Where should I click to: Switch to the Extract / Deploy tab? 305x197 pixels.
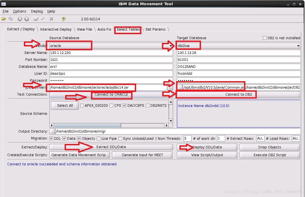point(21,29)
